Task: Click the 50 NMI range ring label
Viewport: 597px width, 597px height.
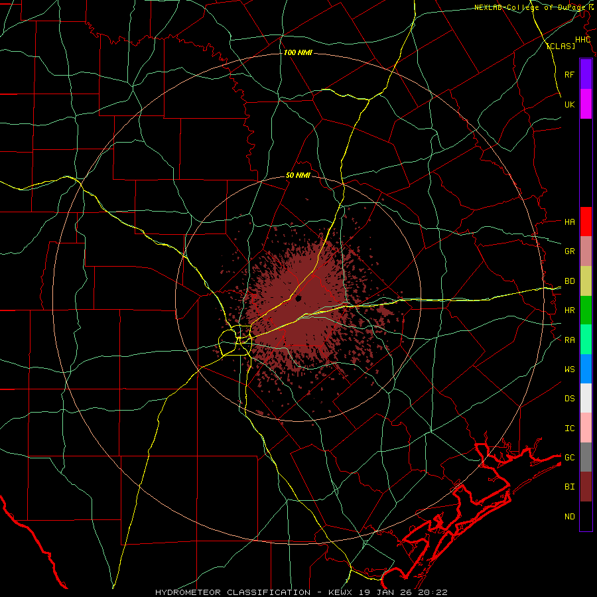Action: (x=298, y=176)
